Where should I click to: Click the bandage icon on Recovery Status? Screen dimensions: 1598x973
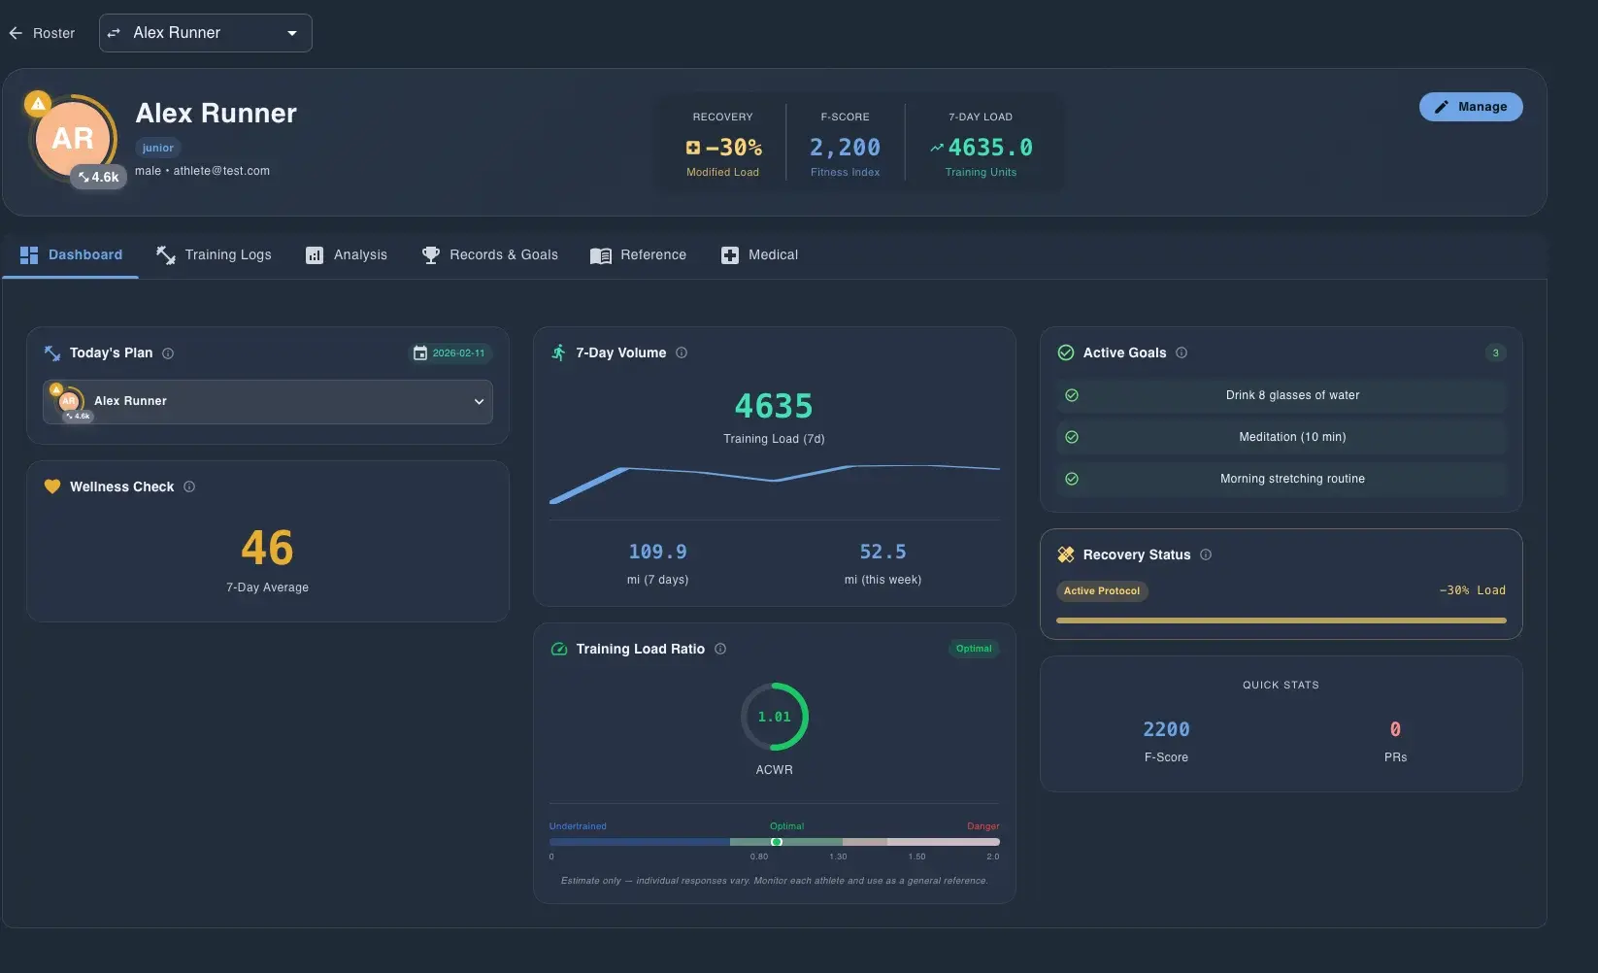(1066, 554)
